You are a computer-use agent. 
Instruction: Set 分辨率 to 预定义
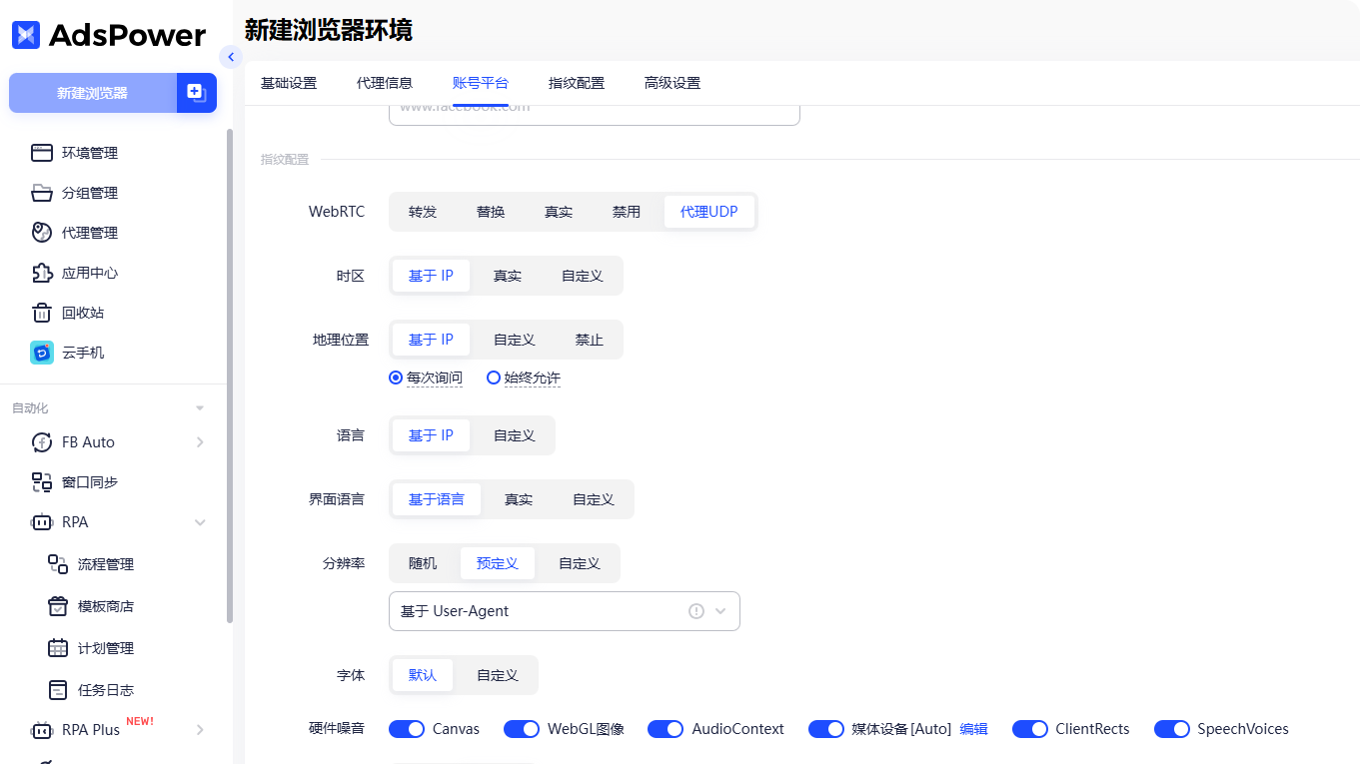click(x=498, y=563)
